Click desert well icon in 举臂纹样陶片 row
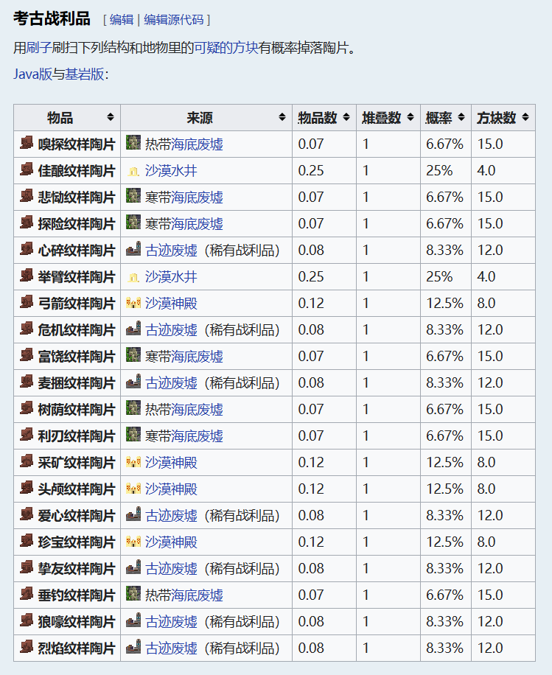Viewport: 552px width, 675px height. [133, 277]
